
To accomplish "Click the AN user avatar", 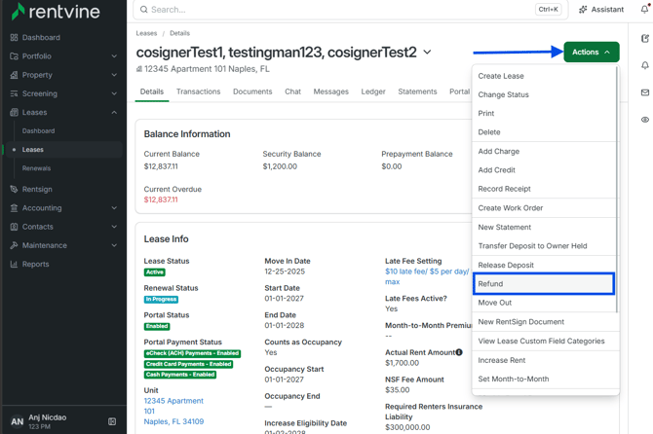I will coord(18,421).
